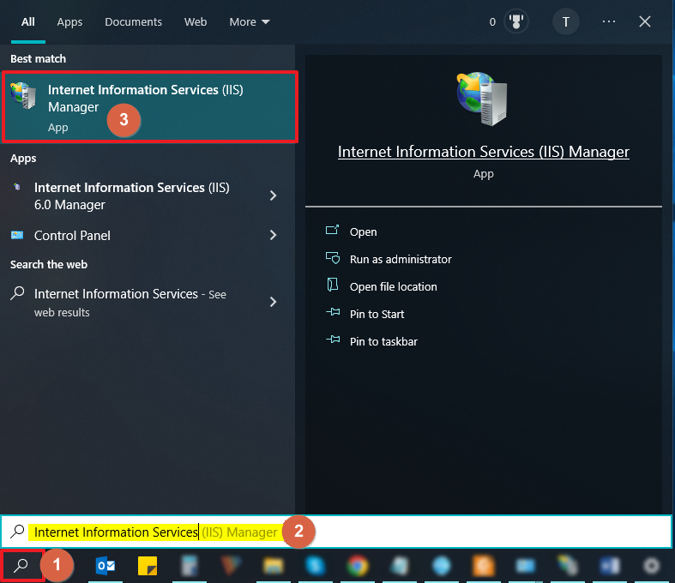
Task: Open Sticky Notes from the taskbar
Action: pyautogui.click(x=148, y=566)
